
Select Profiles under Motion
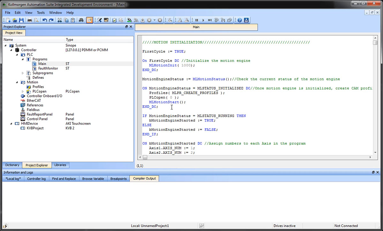(x=38, y=87)
